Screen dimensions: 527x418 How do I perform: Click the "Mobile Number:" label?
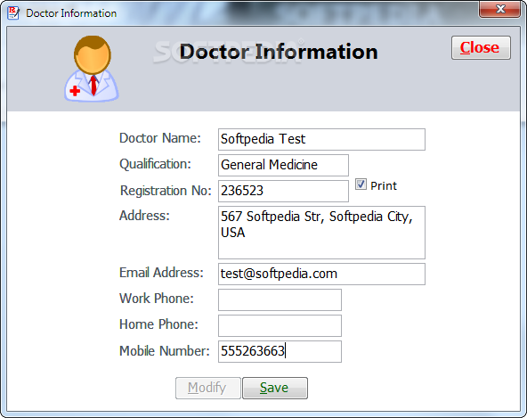165,351
